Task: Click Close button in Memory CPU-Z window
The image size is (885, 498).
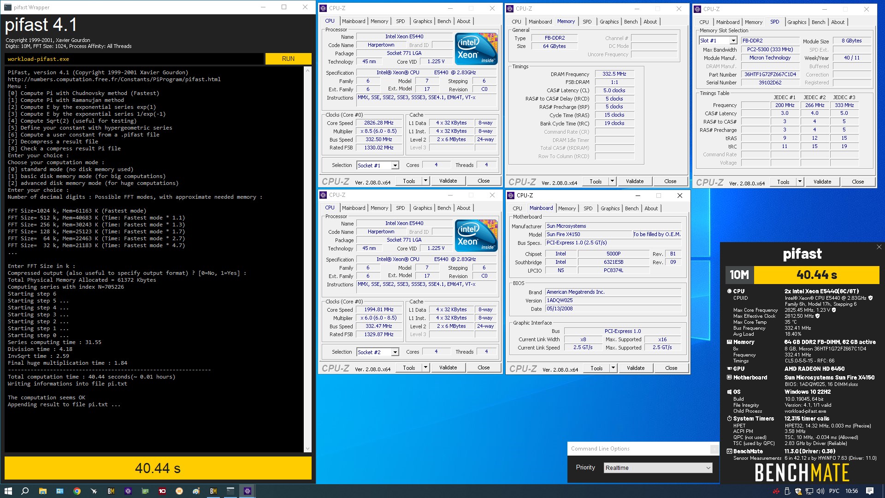Action: (x=670, y=181)
